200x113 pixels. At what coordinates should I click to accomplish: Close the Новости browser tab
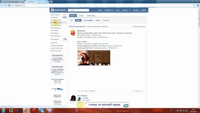tap(47, 2)
